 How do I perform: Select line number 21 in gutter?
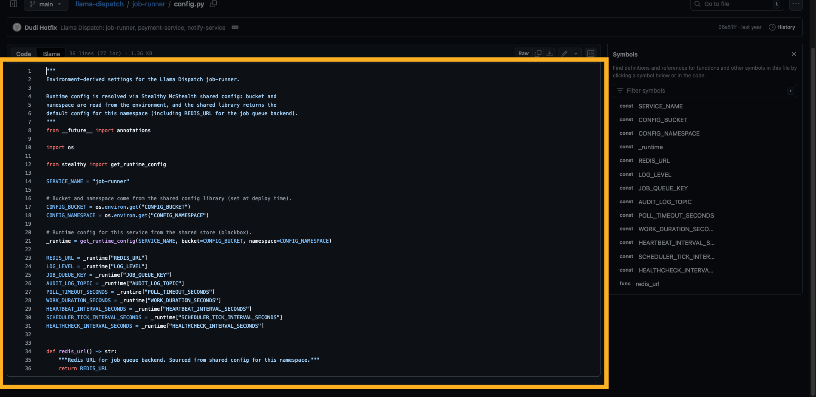(x=28, y=241)
